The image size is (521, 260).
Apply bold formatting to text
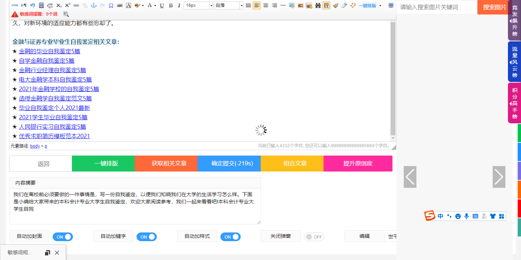pyautogui.click(x=171, y=5)
